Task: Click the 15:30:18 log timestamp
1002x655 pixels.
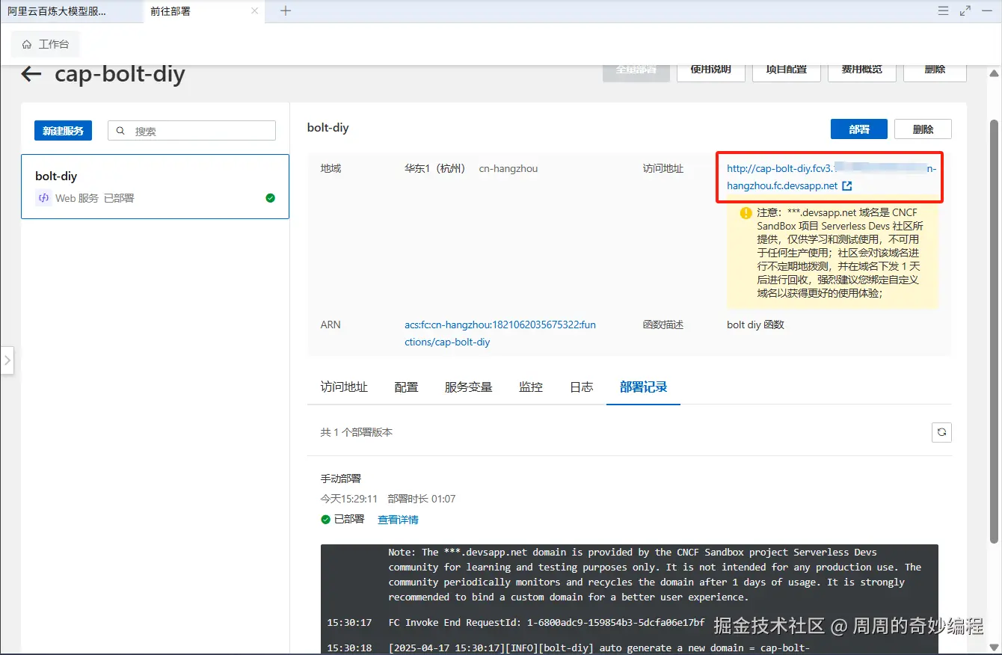Action: [x=349, y=648]
